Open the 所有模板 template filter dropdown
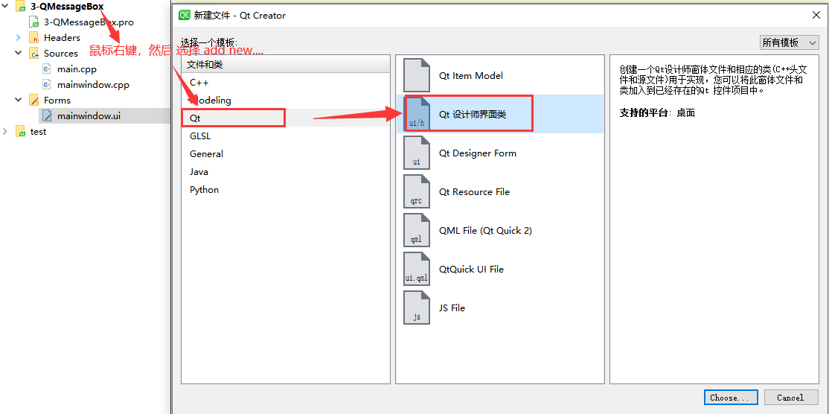The height and width of the screenshot is (414, 829). (789, 43)
